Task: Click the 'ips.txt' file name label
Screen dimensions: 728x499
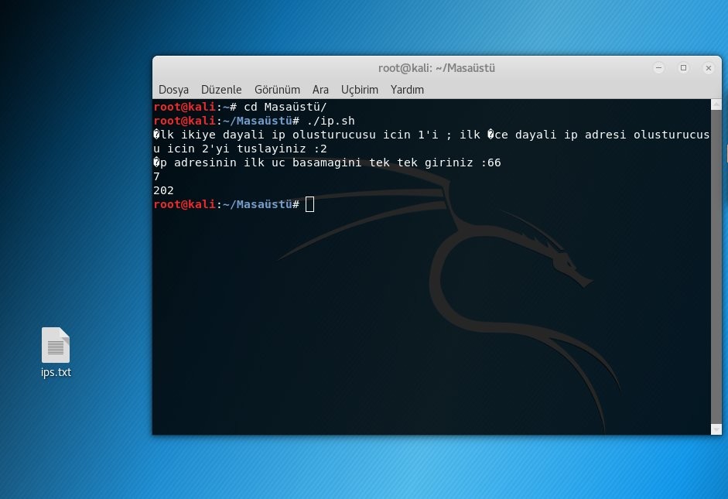Action: tap(56, 372)
